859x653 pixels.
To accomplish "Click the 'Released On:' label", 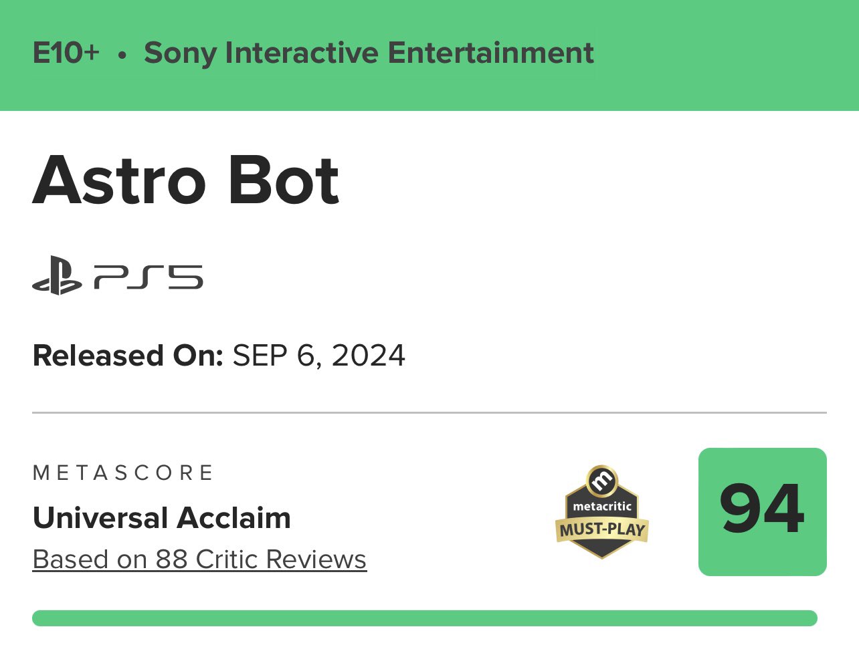I will pos(128,356).
